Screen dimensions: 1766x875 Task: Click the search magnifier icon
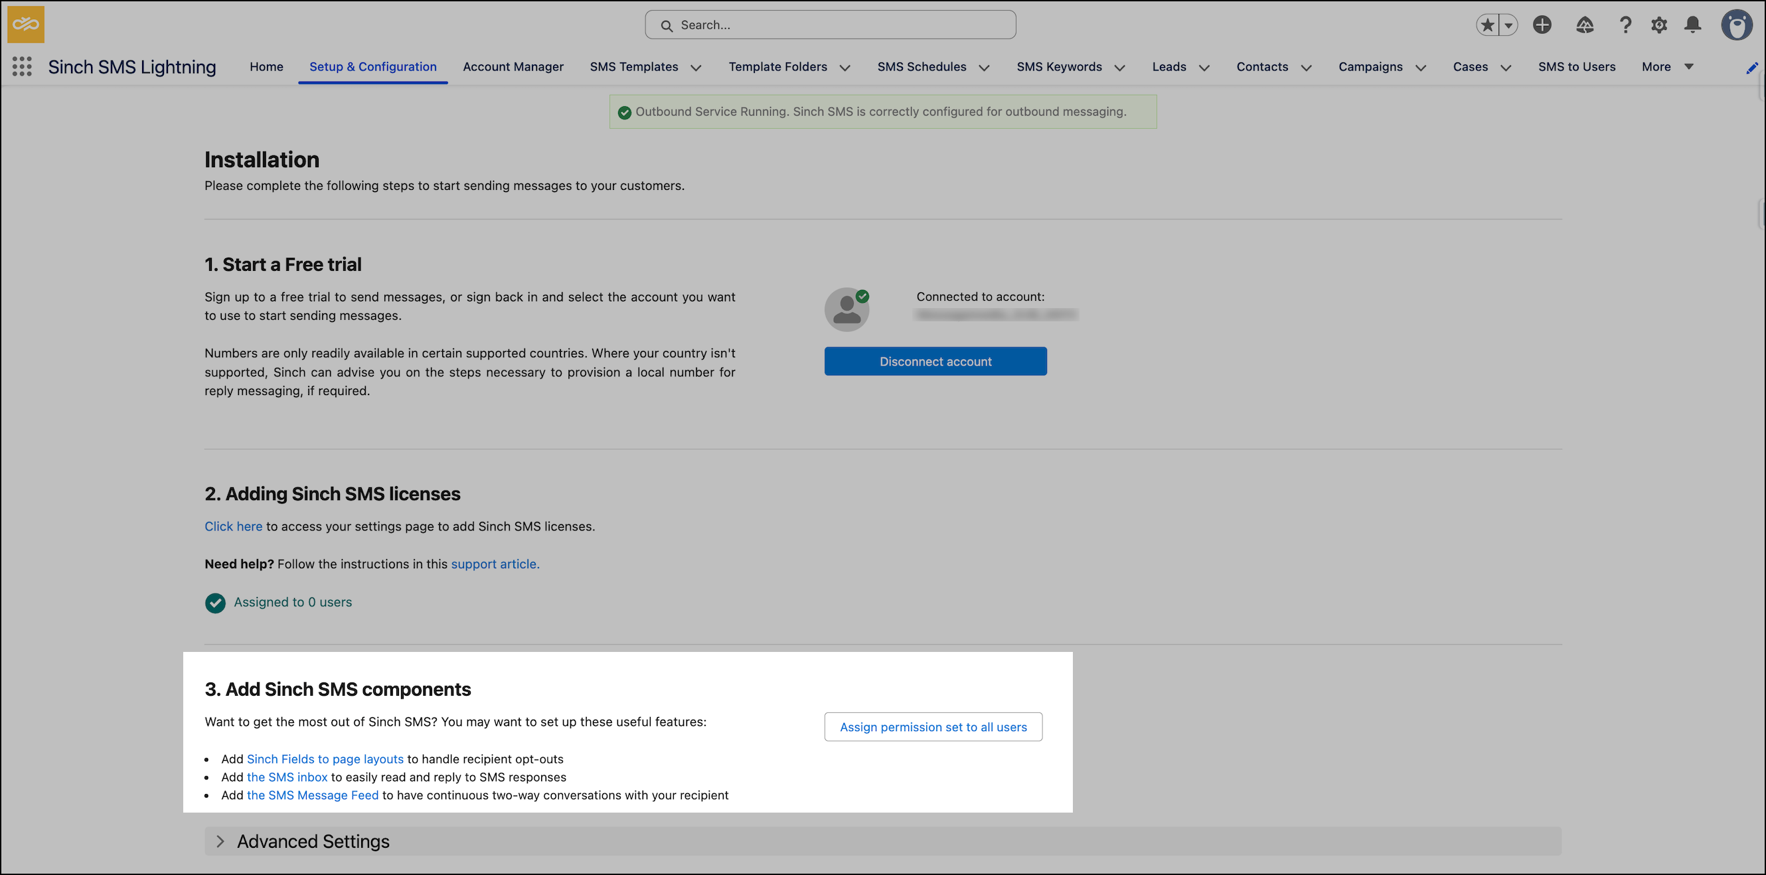pos(667,26)
